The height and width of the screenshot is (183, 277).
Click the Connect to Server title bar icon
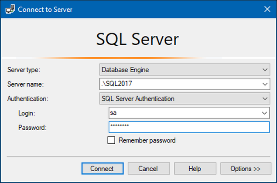click(9, 9)
